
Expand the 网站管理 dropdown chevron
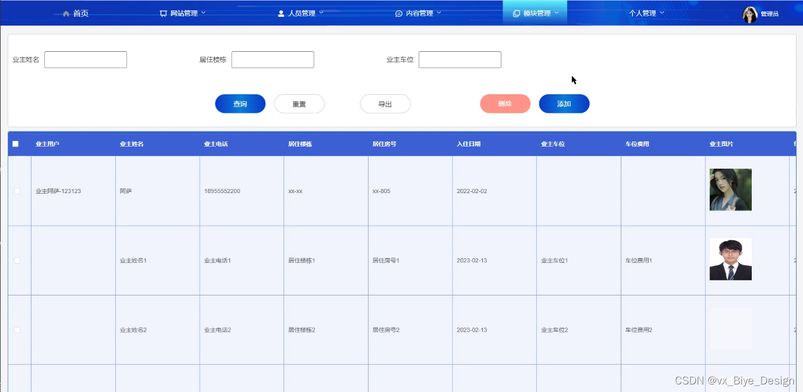[x=203, y=13]
